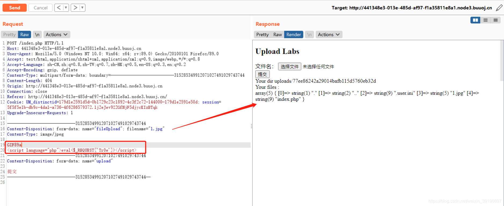This screenshot has height=206, width=504.
Task: Select top-bottom split layout icon
Action: [x=485, y=20]
